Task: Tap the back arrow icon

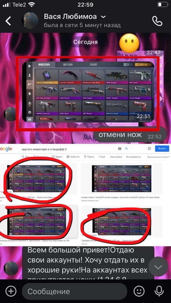Action: click(8, 21)
